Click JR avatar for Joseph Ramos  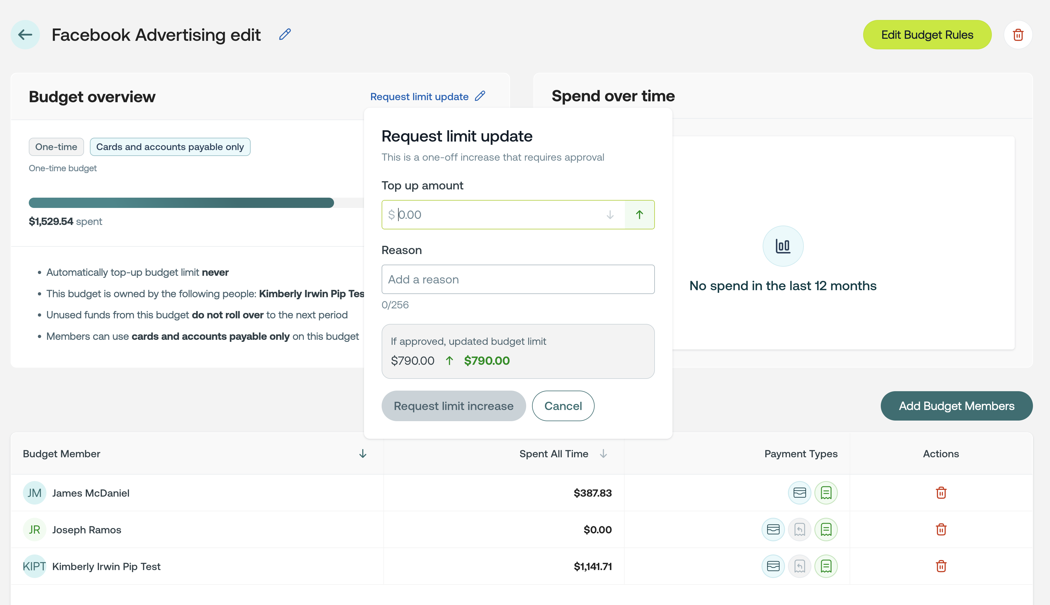point(34,529)
